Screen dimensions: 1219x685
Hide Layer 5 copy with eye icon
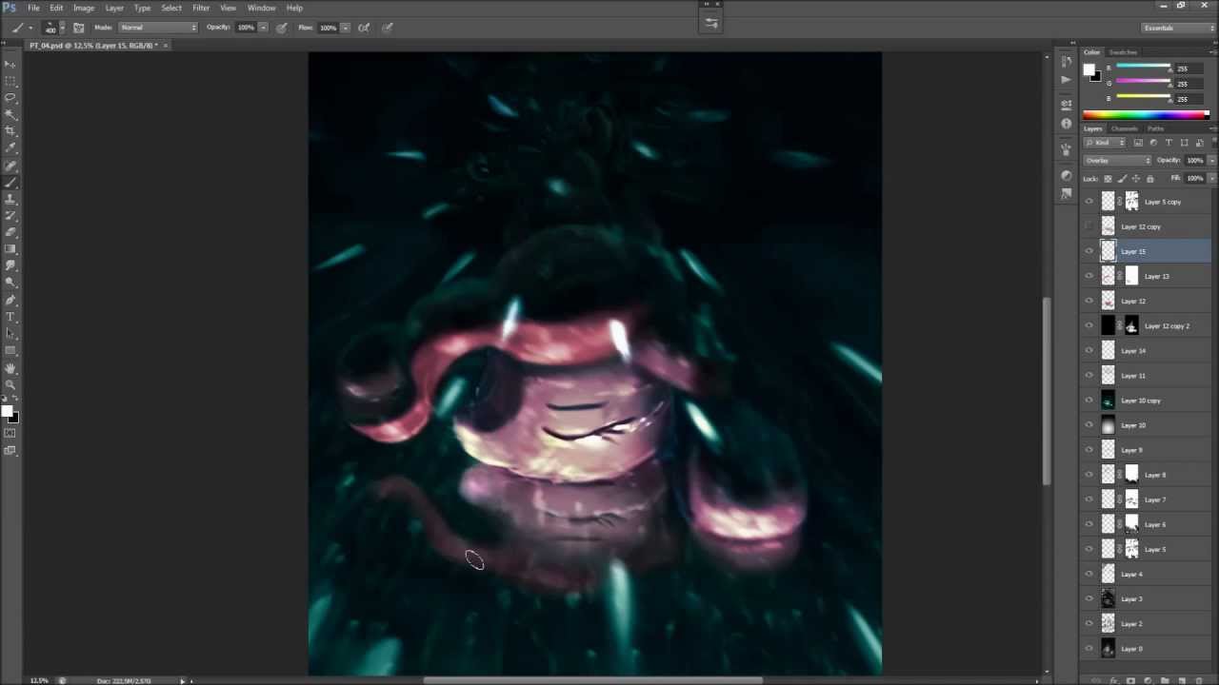pyautogui.click(x=1089, y=202)
